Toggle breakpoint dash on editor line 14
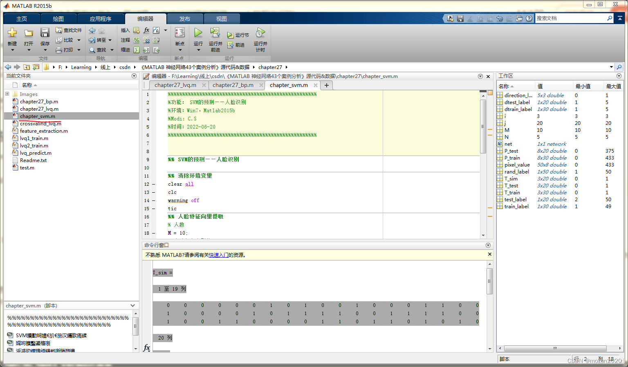 (x=153, y=200)
